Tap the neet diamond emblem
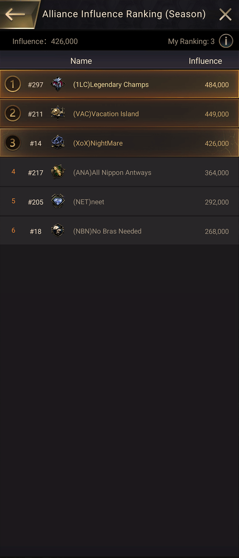Viewport: 239px width, 558px height. (x=58, y=202)
